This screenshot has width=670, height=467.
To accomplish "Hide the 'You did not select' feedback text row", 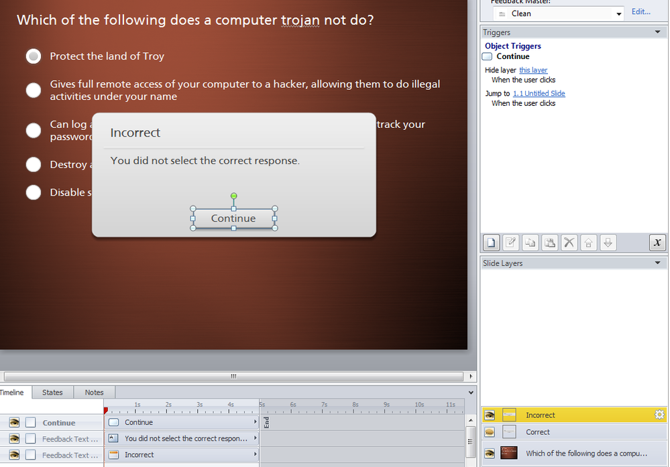I will click(x=14, y=439).
